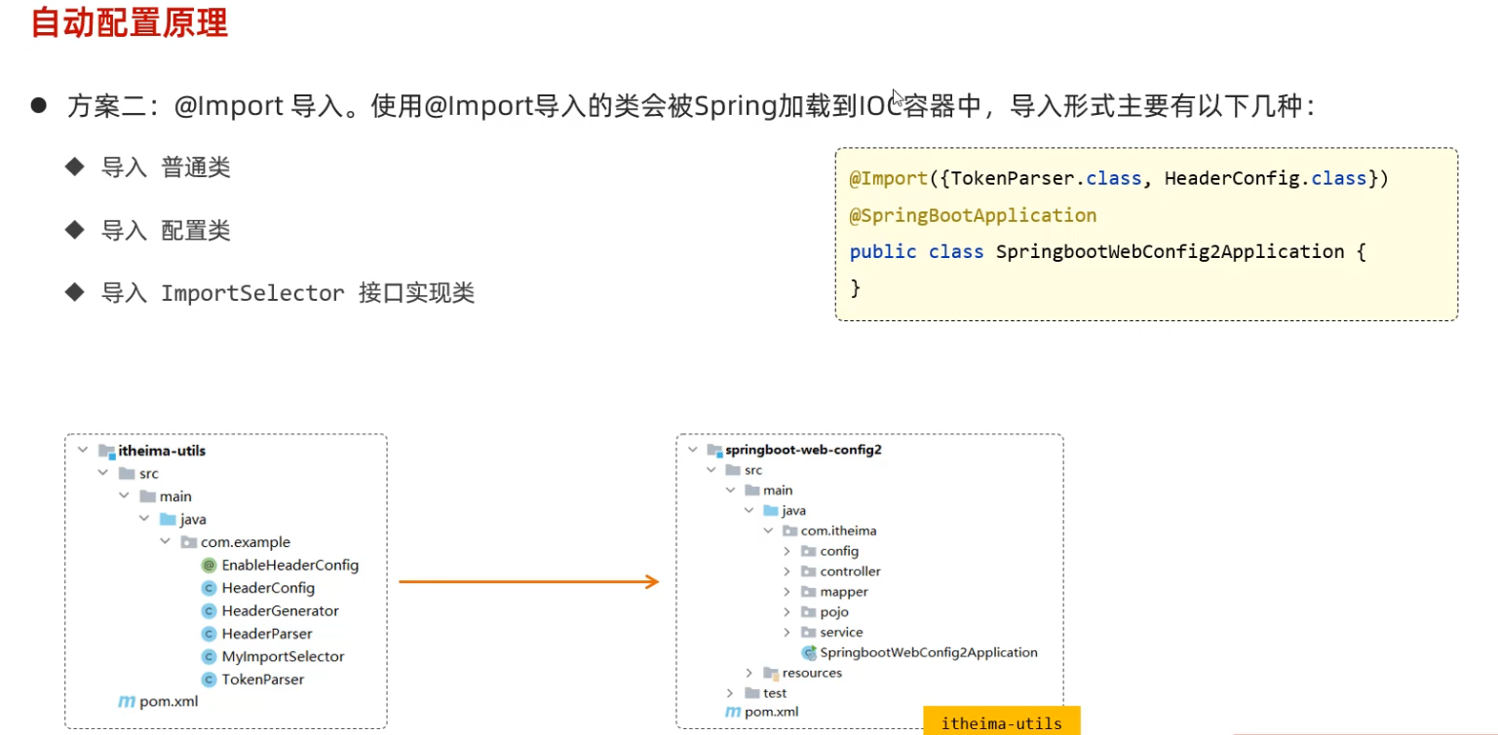This screenshot has height=735, width=1498.
Task: Expand the config package
Action: [787, 551]
